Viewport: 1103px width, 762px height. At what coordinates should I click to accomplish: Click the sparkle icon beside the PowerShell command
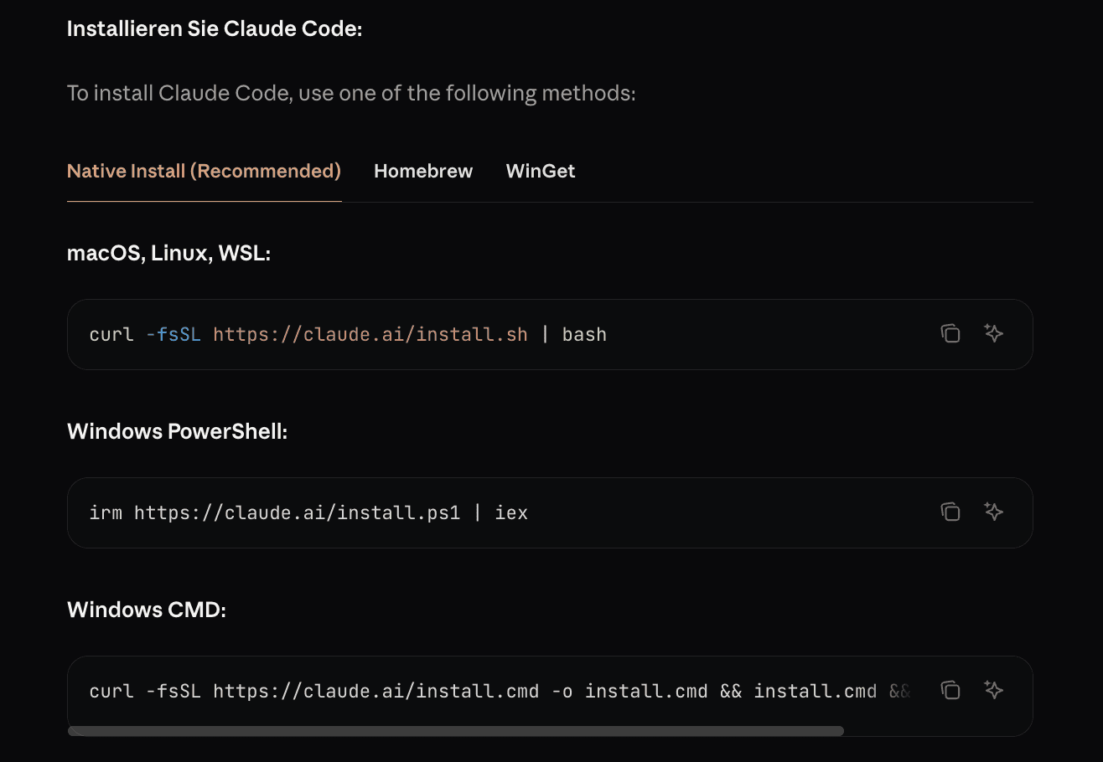click(994, 512)
